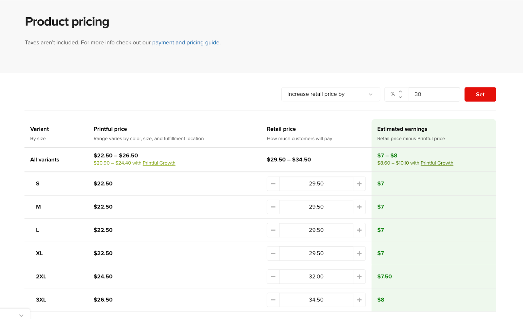Viewport: 523px width, 319px height.
Task: Click the up arrow on the percent stepper
Action: 400,92
